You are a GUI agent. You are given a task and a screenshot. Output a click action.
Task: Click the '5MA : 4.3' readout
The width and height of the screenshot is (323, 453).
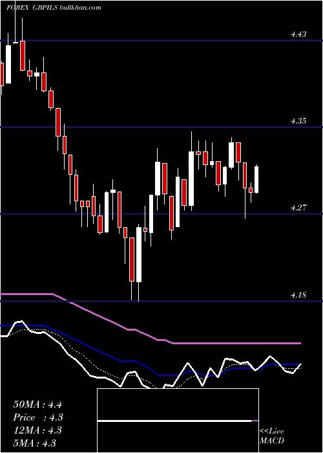(x=35, y=443)
